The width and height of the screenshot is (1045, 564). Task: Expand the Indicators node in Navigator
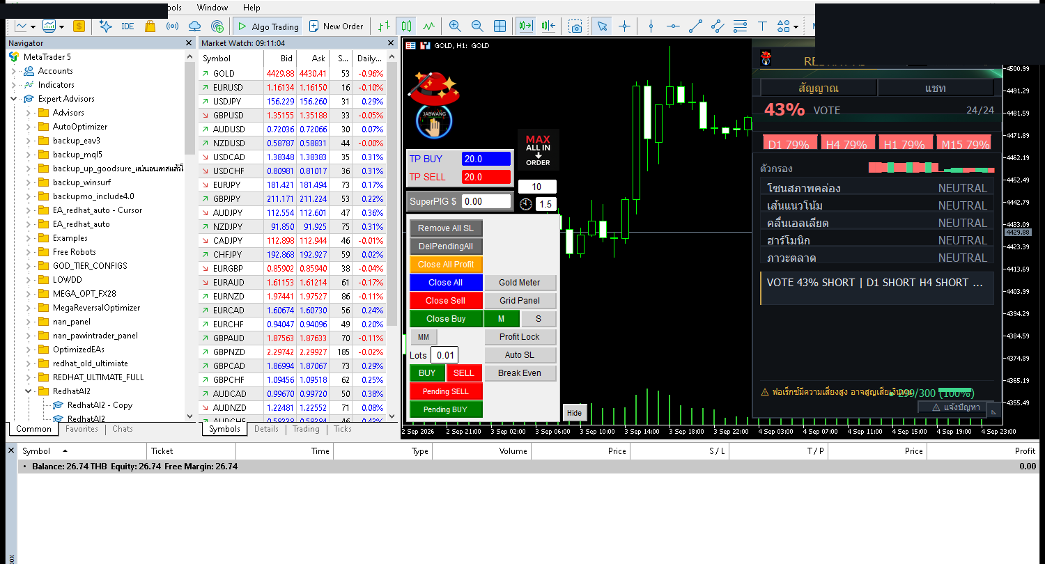click(14, 85)
